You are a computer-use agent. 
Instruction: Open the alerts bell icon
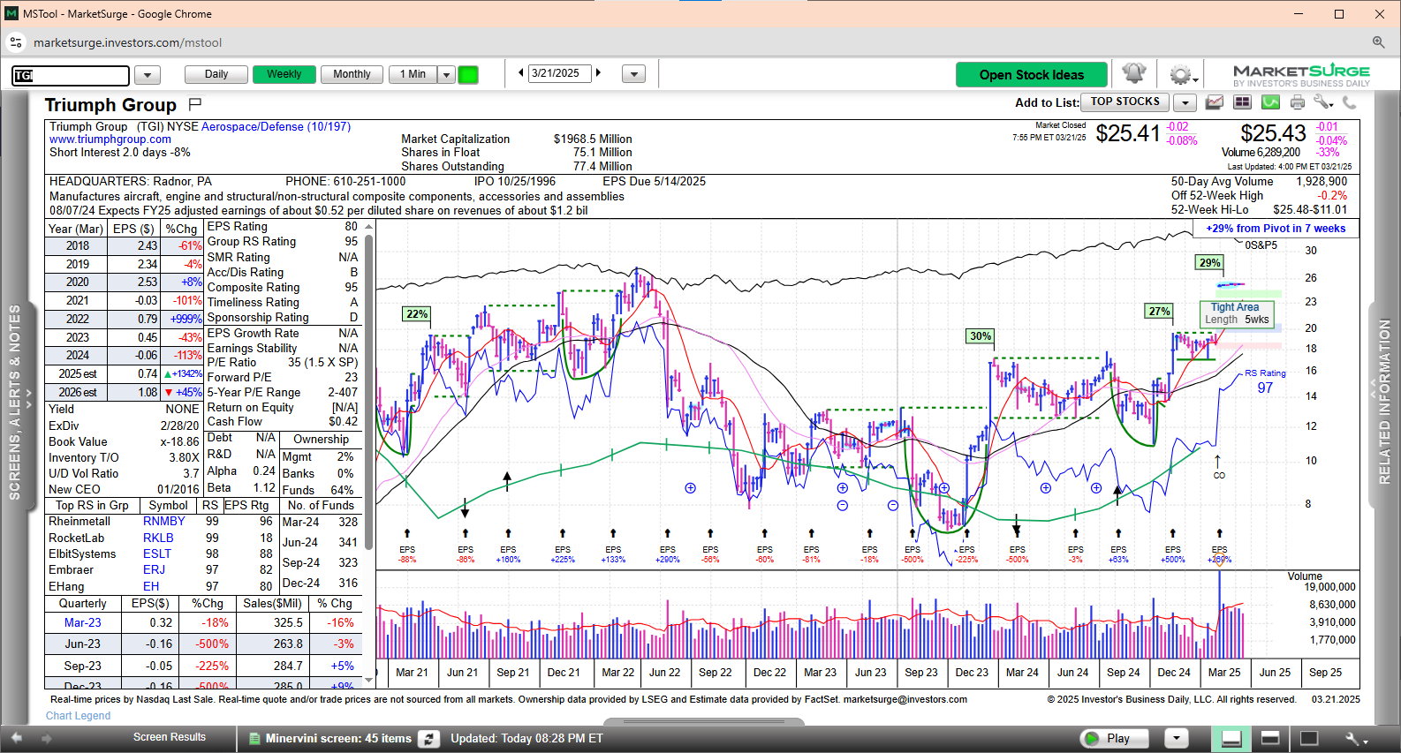(x=1134, y=74)
